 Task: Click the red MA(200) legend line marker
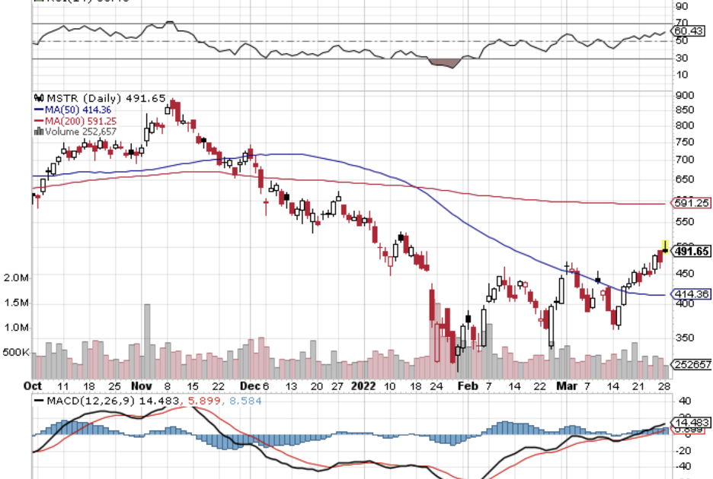(38, 120)
